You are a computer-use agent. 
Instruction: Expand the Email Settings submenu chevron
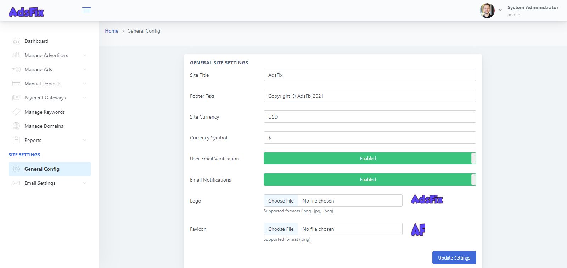point(85,183)
